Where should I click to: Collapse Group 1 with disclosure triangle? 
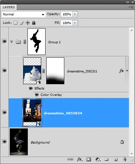(11, 42)
